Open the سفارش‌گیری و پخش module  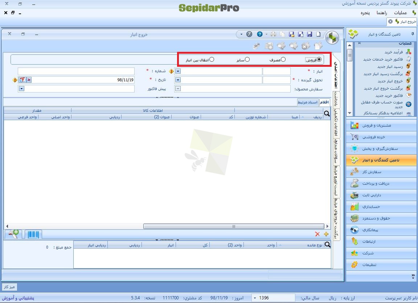381,148
